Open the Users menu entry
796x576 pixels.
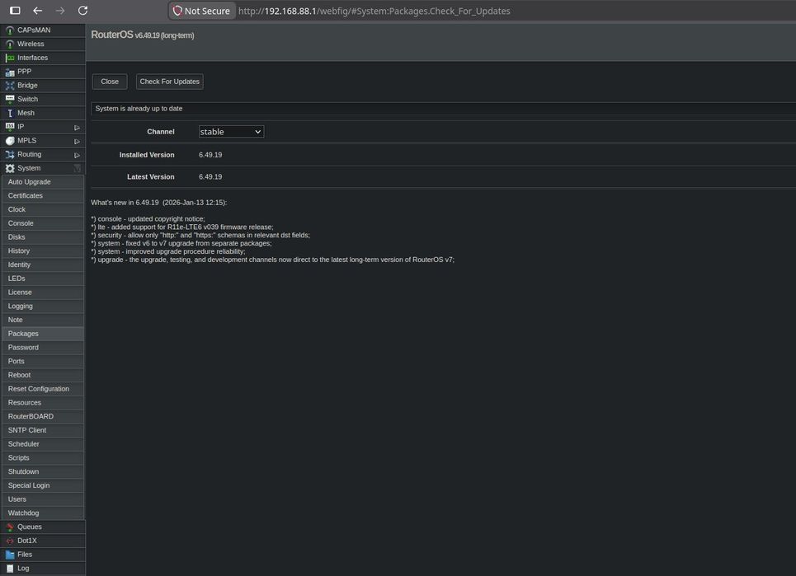coord(43,499)
